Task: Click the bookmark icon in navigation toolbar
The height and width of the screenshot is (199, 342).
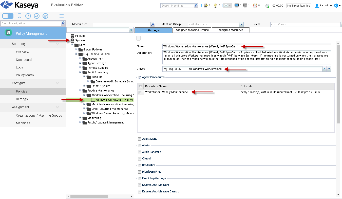Action: (20, 16)
